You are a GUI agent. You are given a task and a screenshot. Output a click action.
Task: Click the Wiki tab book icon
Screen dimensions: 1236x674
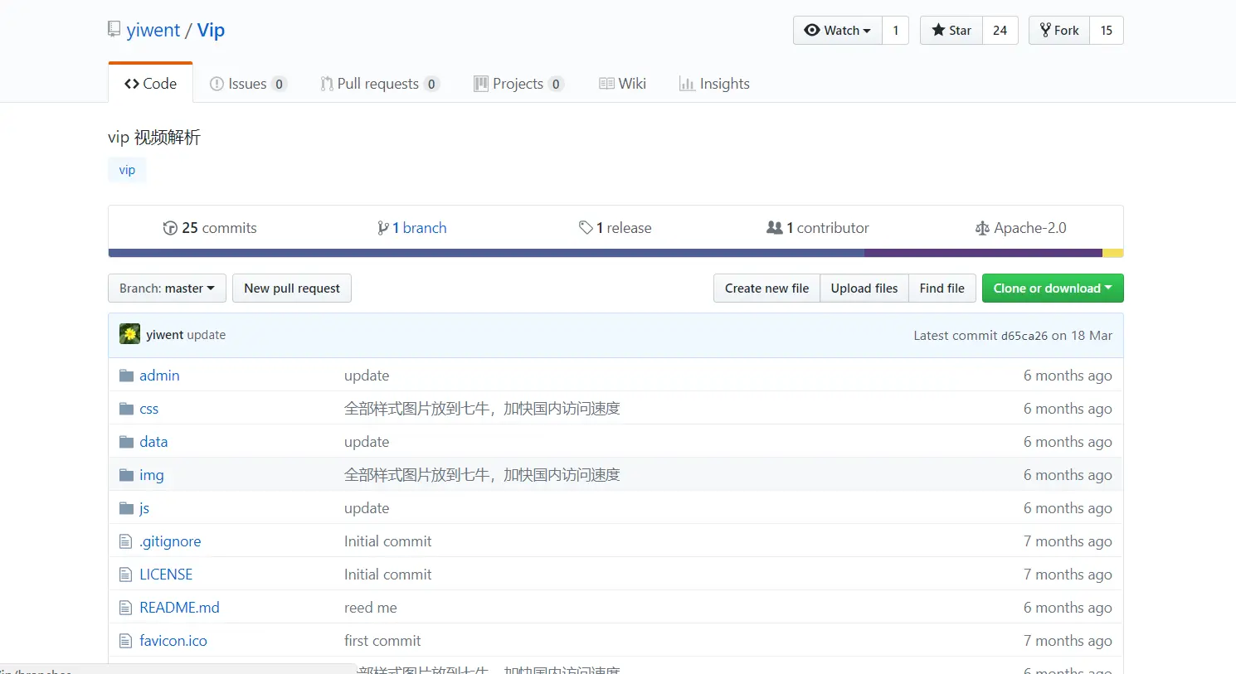tap(607, 84)
